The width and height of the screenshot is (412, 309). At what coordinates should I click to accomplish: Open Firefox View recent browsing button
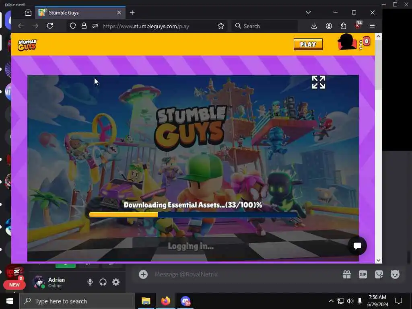tap(28, 12)
